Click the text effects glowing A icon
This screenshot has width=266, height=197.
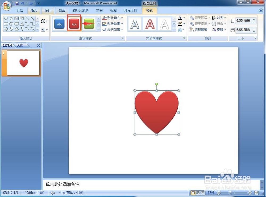[180, 30]
